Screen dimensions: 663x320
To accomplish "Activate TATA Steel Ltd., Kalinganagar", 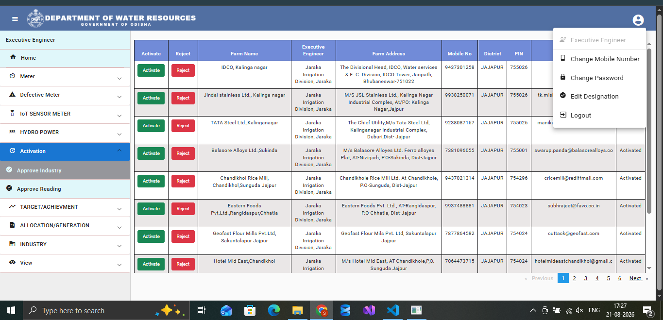I will point(151,126).
